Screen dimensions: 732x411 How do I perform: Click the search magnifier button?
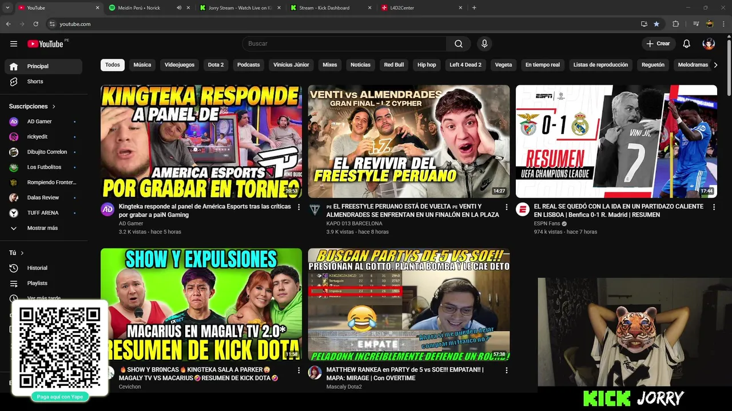[459, 44]
